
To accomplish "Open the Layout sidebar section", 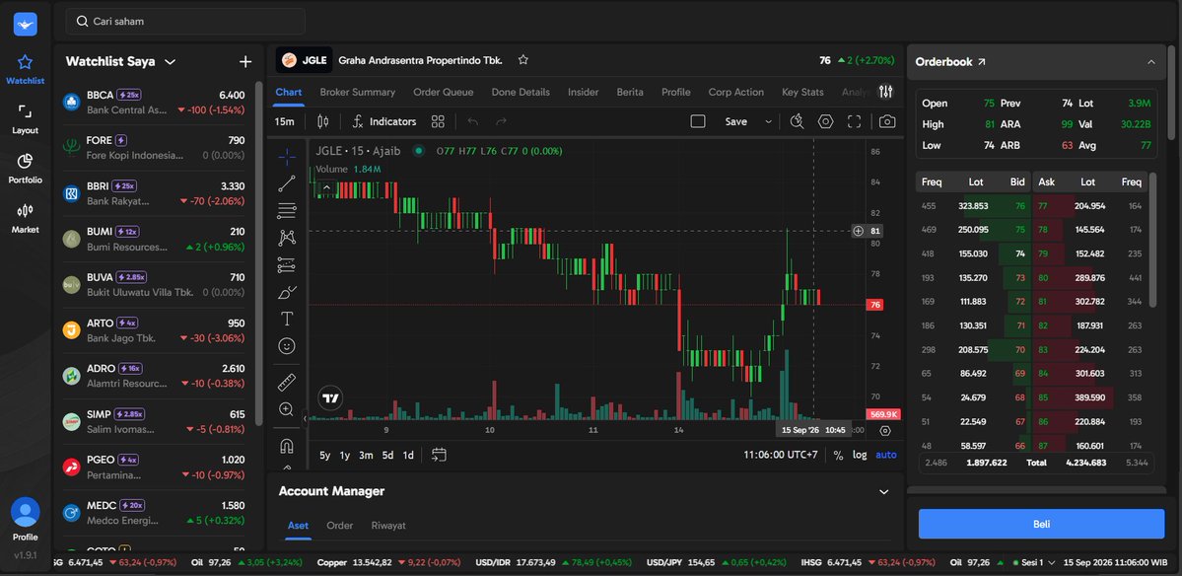I will coord(25,119).
